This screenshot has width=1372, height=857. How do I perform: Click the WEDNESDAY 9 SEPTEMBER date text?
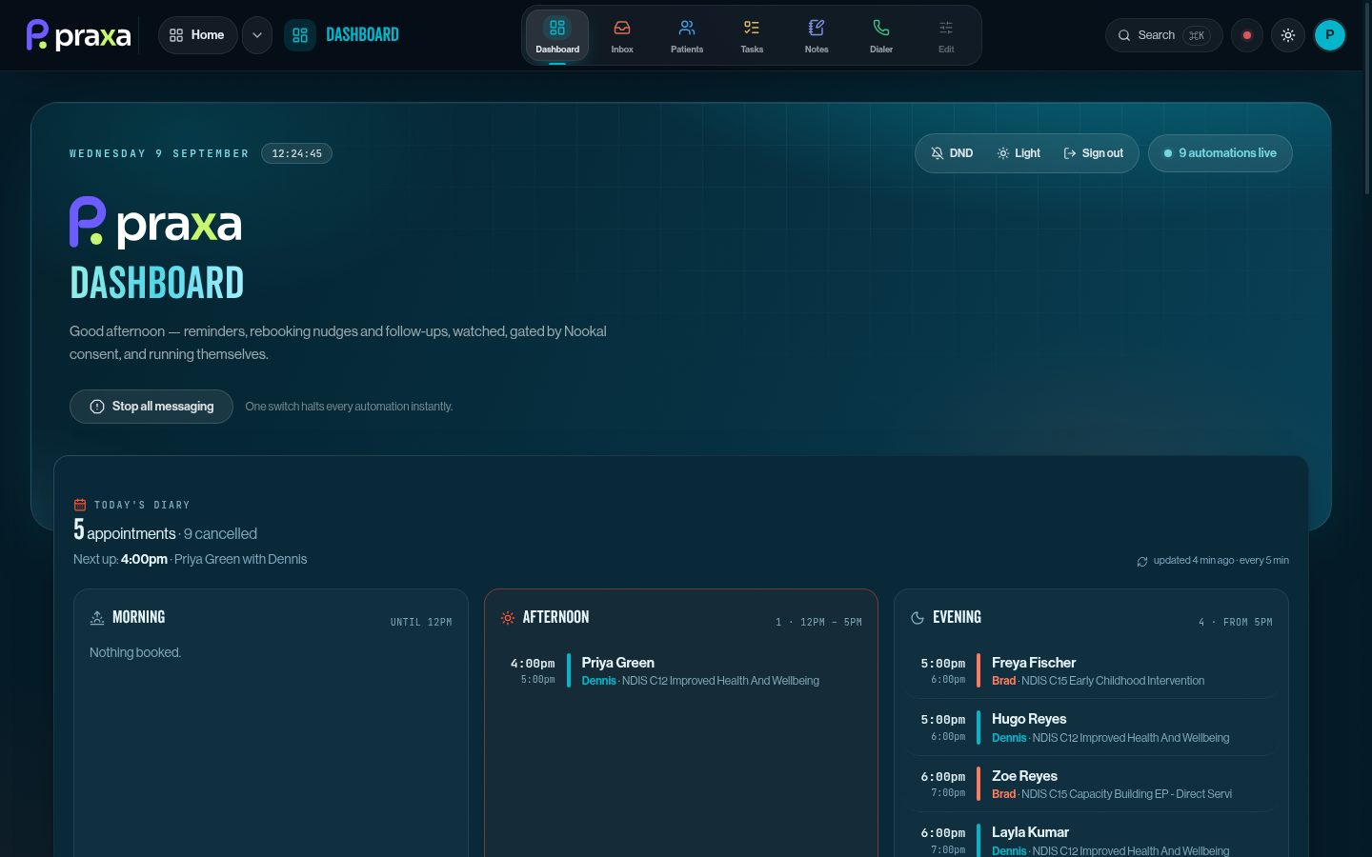tap(159, 153)
